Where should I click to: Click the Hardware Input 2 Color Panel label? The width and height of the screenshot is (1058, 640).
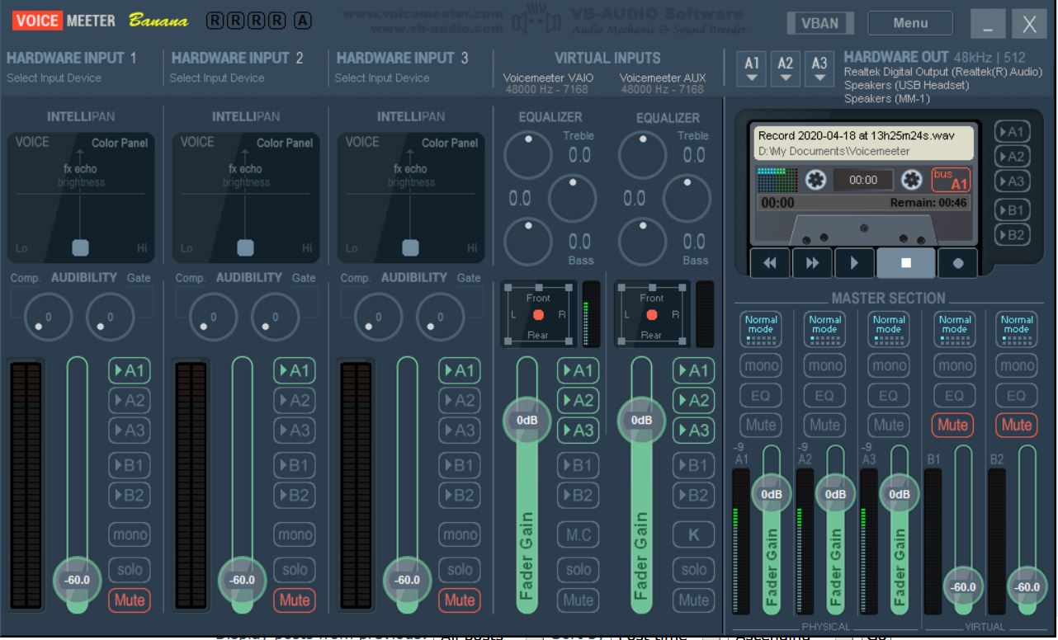(285, 143)
